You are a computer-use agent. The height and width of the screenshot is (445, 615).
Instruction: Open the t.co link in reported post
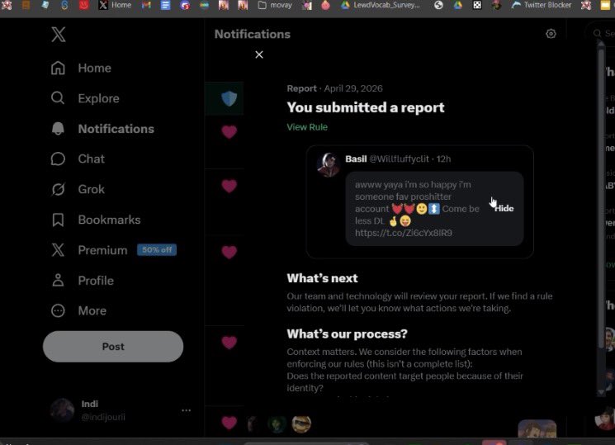(403, 233)
